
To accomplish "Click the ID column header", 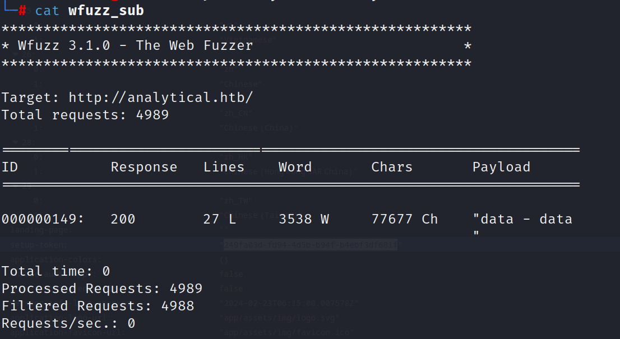I will tap(10, 167).
